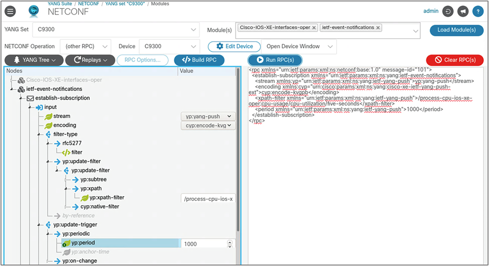Open the Device C9300 dropdown
The height and width of the screenshot is (266, 489).
pos(169,47)
